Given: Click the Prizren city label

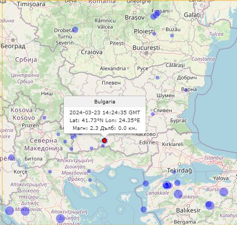Looking at the screenshot, I should tap(30, 125).
